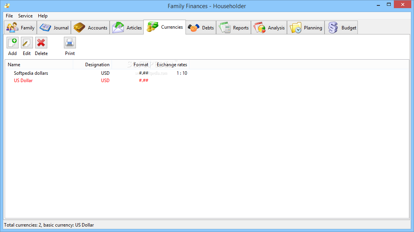The image size is (414, 232).
Task: Sort by the Name column header
Action: coord(39,65)
